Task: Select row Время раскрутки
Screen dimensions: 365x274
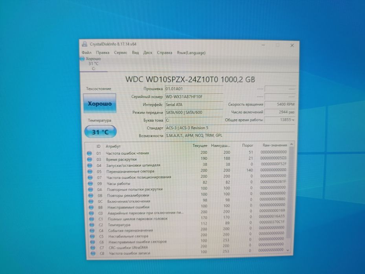Action: click(187, 159)
